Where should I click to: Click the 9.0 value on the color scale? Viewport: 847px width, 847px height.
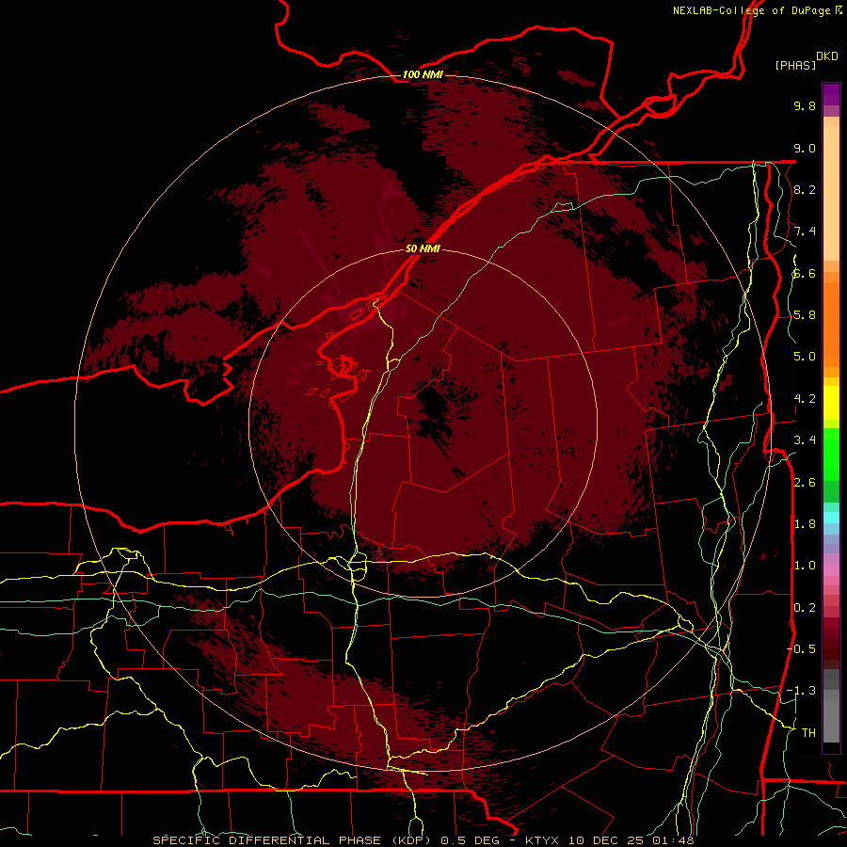[x=805, y=148]
